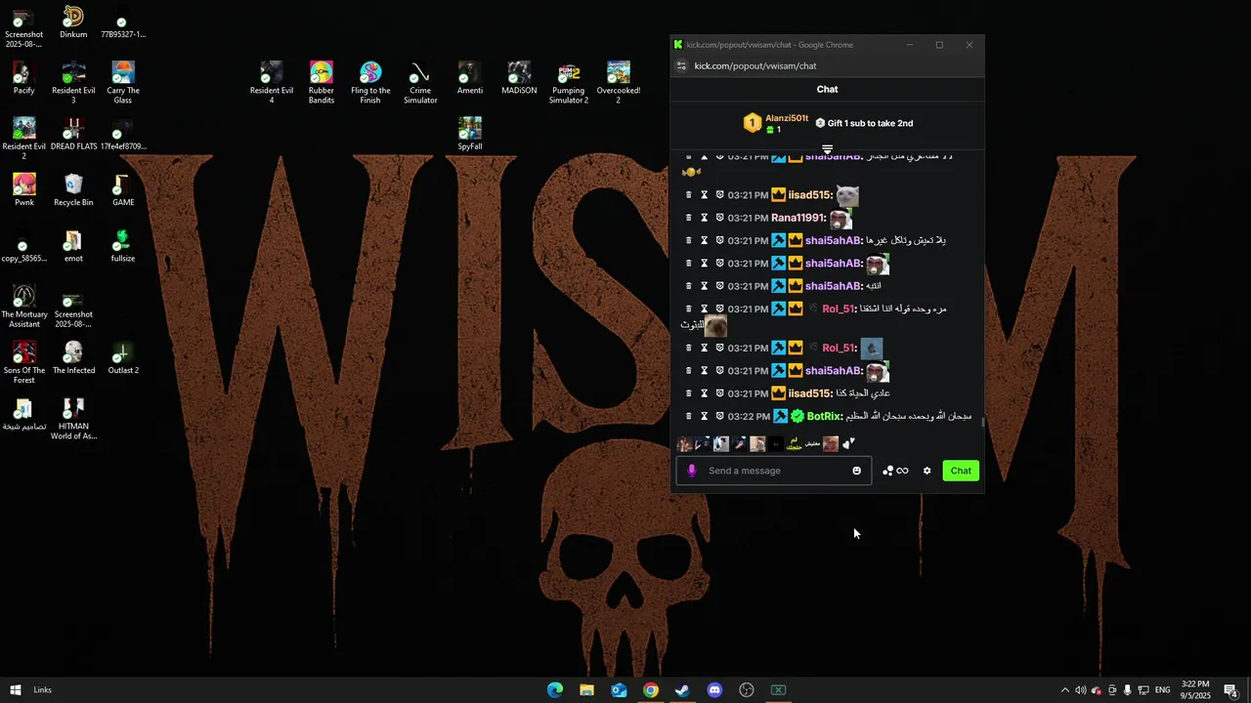Open OBS Studio from the taskbar
Image resolution: width=1251 pixels, height=703 pixels.
point(747,690)
